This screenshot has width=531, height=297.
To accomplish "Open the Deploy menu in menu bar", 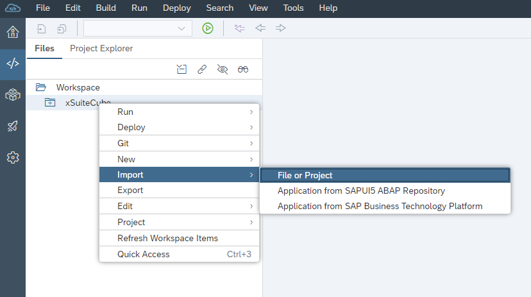I will click(176, 8).
